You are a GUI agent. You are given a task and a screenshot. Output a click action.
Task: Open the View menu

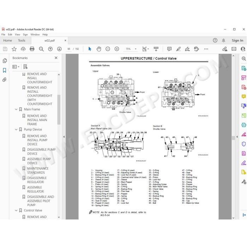[x=18, y=35]
